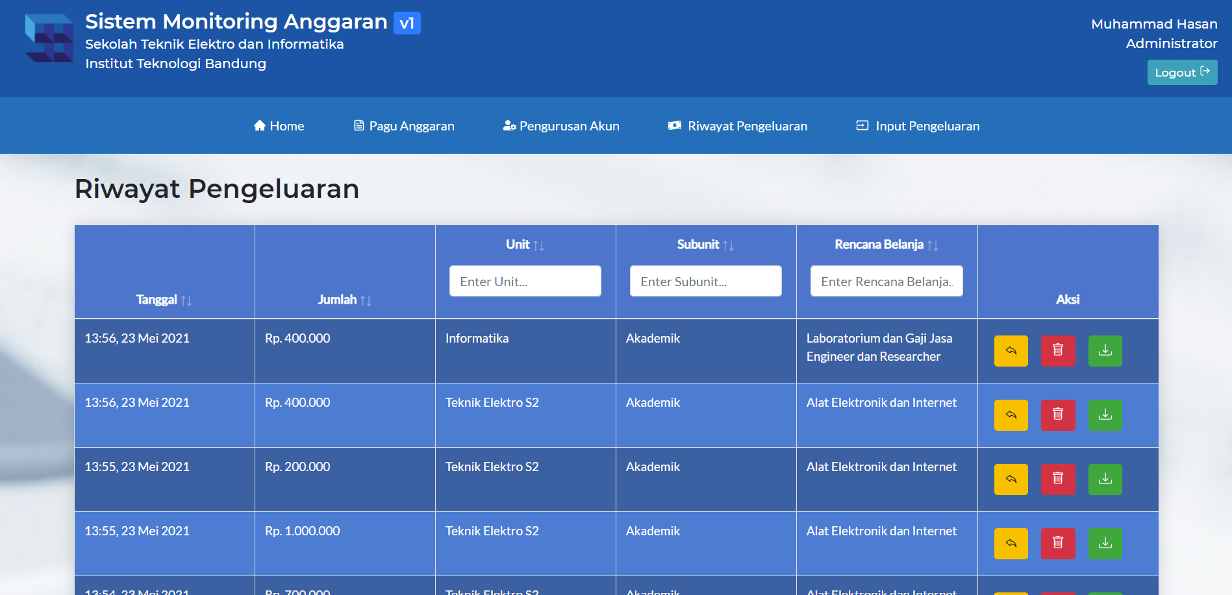Click yellow reply icon in Rp. 200.000 row

click(1011, 480)
